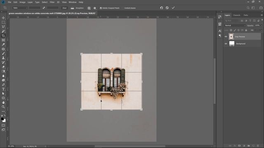Screen dimensions: 264x148
Task: Open the Fill slider dropdown arrow
Action: point(262,30)
